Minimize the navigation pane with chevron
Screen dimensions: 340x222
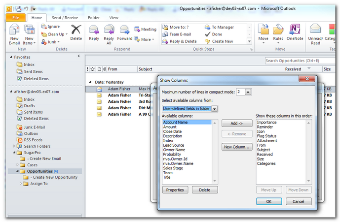pos(79,56)
